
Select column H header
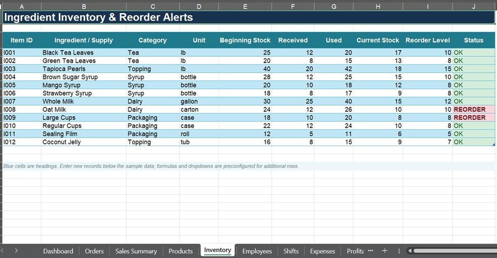pos(378,7)
